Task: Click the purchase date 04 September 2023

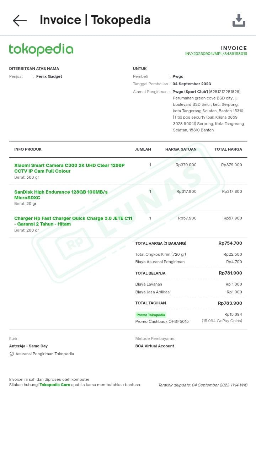Action: 192,84
